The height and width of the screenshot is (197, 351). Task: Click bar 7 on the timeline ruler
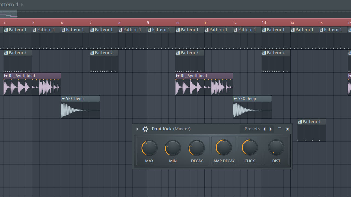click(x=90, y=23)
